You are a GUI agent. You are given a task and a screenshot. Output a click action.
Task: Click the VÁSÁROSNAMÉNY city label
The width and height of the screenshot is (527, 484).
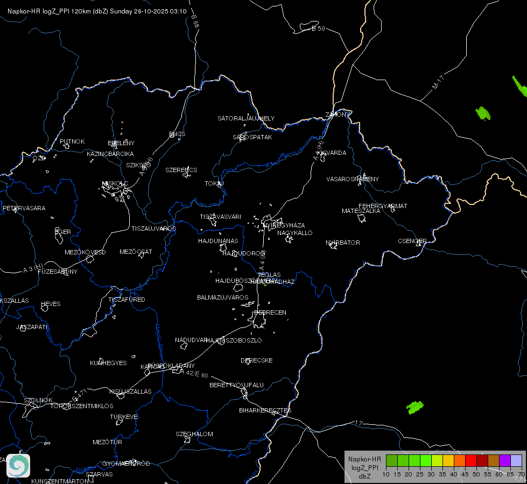click(353, 179)
